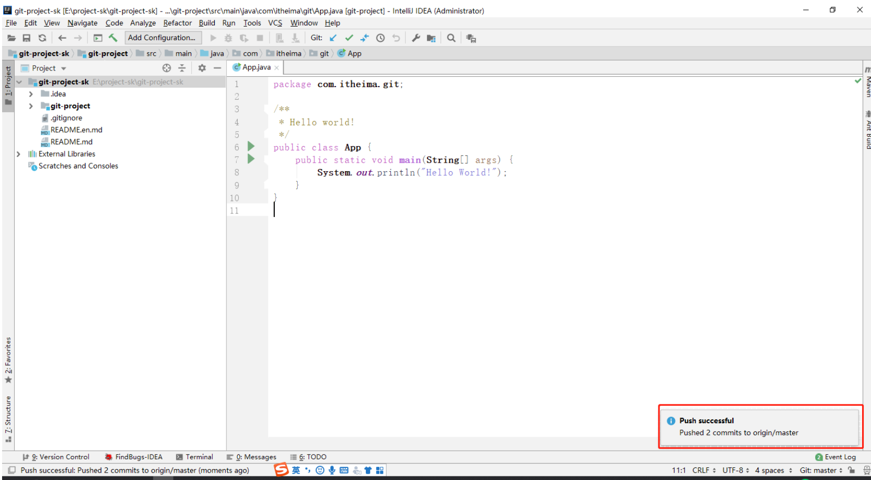Click the Git Commit checkmark icon
Image resolution: width=871 pixels, height=480 pixels.
(349, 38)
